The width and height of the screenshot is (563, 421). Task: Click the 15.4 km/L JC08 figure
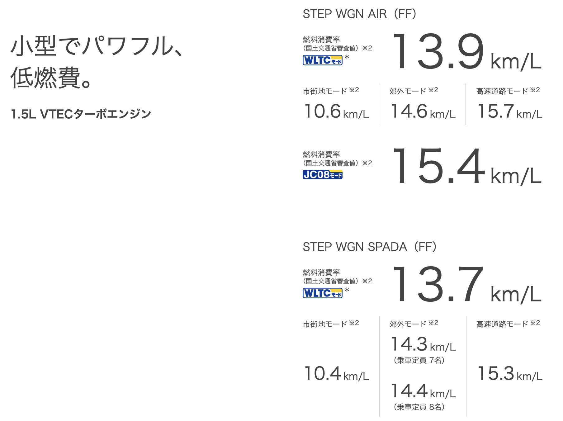tap(466, 167)
